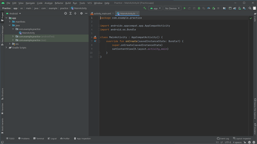Click the Search Everywhere magnifier icon
Image resolution: width=257 pixels, height=144 pixels.
click(250, 8)
